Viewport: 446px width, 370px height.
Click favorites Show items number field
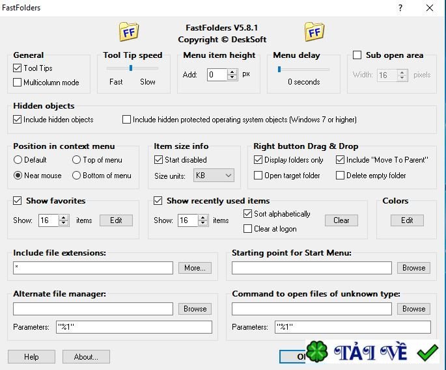point(49,220)
